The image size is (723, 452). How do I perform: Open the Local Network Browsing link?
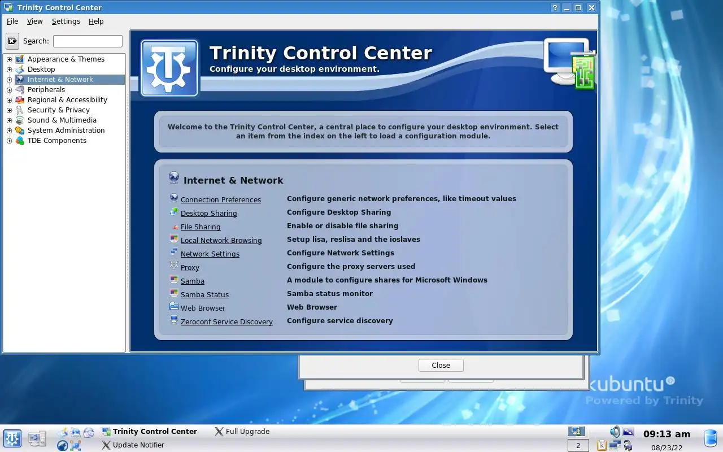coord(221,240)
